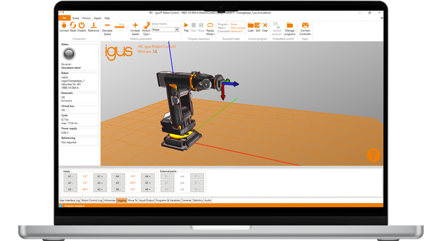
Task: Click the status bar info icon
Action: pyautogui.click(x=61, y=206)
